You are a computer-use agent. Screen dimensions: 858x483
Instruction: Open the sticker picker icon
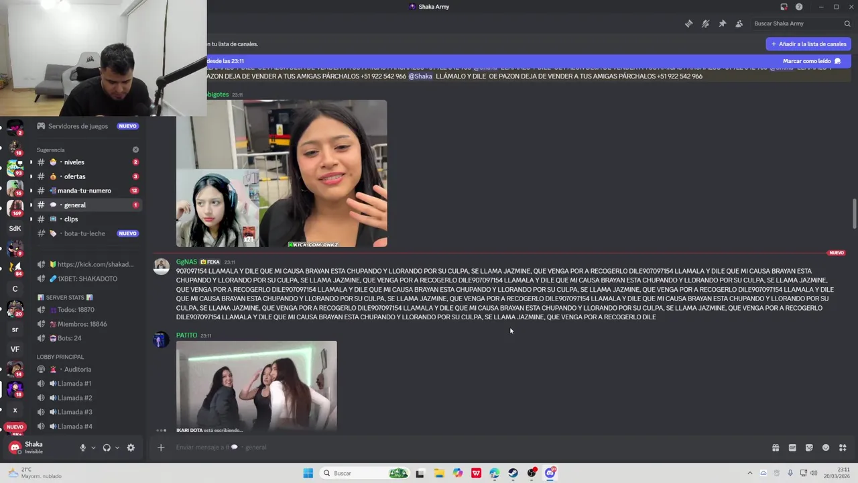pos(809,447)
